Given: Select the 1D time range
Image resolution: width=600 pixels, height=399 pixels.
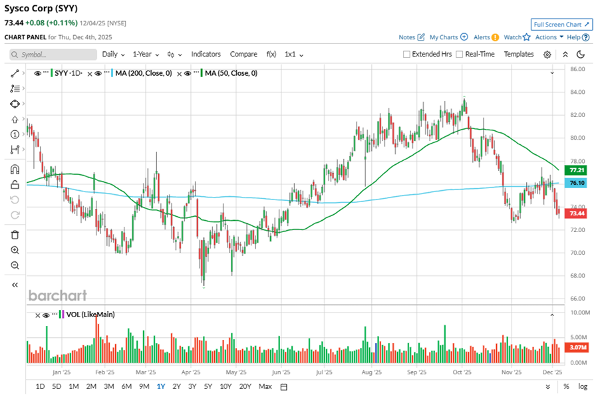Looking at the screenshot, I should pos(40,386).
